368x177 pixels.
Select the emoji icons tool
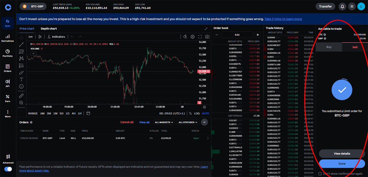pyautogui.click(x=21, y=86)
